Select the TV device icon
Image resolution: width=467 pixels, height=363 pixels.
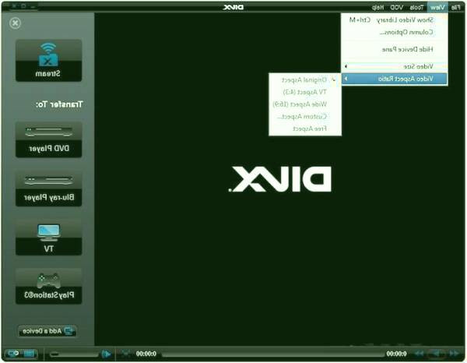coord(48,238)
